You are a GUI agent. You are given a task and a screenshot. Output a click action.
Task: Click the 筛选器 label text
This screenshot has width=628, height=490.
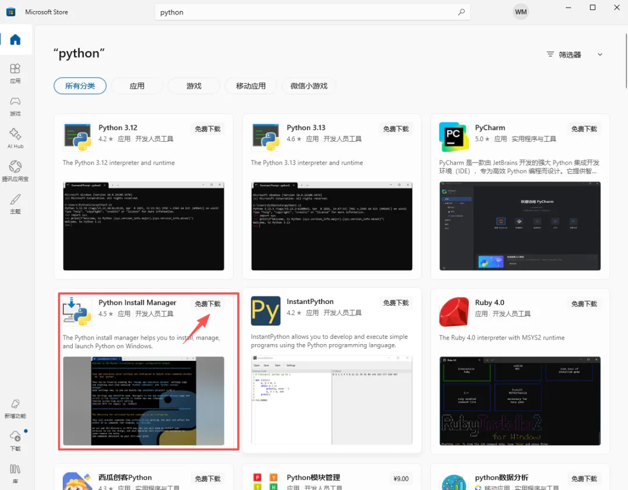point(569,55)
